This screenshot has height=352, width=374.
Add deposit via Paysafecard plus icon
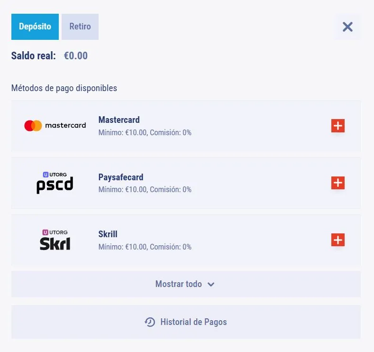coord(338,183)
